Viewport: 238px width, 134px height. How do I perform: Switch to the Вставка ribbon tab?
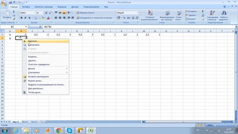tap(26, 7)
